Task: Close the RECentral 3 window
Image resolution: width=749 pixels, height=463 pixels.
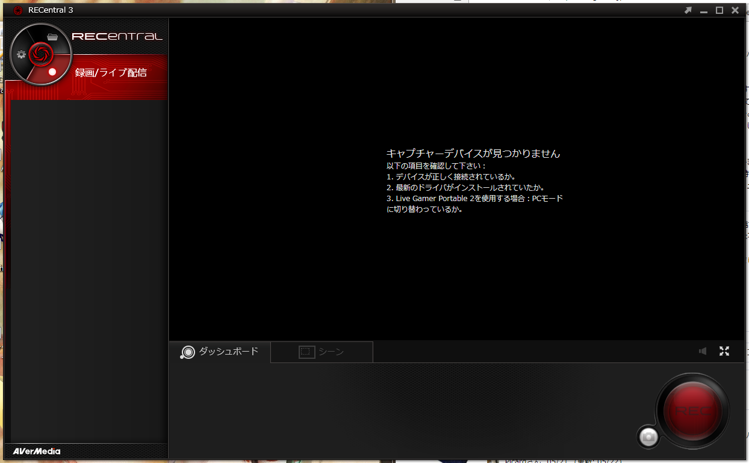Action: 735,10
